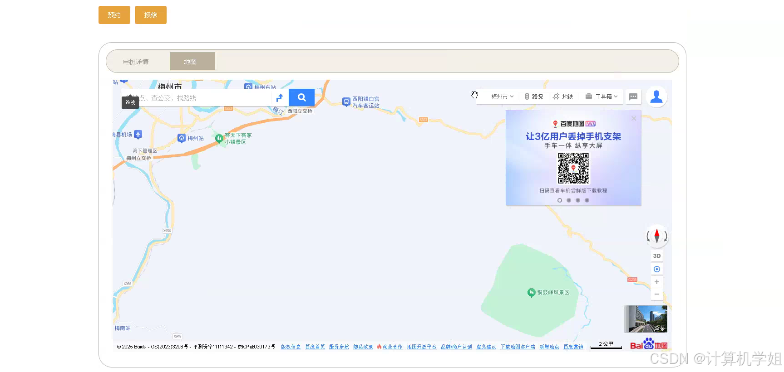
Task: Open the 意见建议 link
Action: click(x=486, y=347)
